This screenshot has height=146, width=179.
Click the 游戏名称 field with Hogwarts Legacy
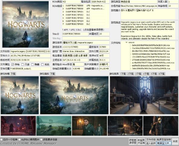[86, 43]
